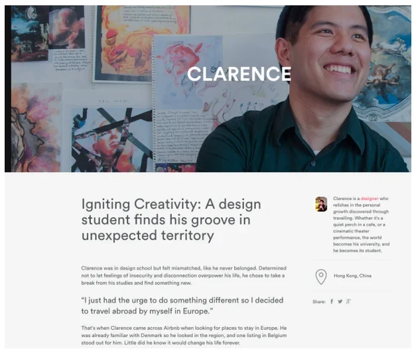414x353 pixels.
Task: Click the handwritten note beneath dark photos
Action: [x=70, y=60]
